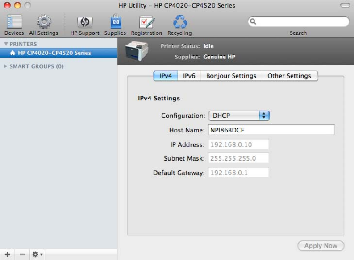Viewport: 354px width, 260px height.
Task: Collapse the PRINTERS group triangle
Action: pyautogui.click(x=6, y=44)
